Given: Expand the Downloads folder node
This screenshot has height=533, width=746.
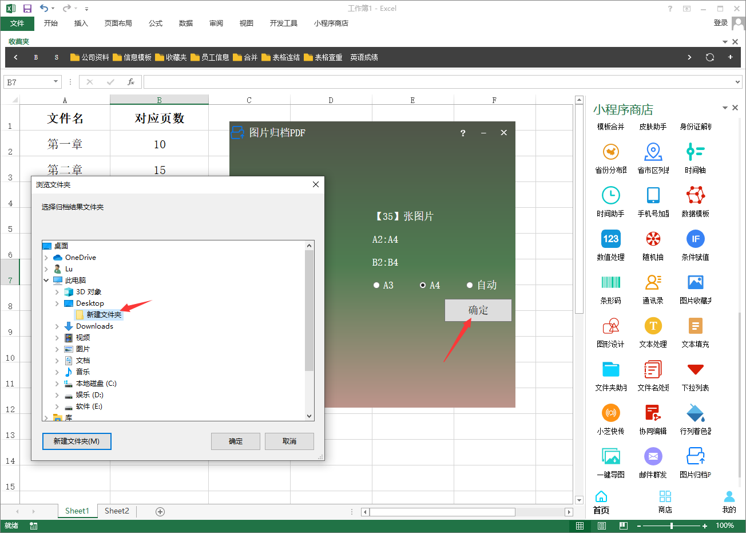Looking at the screenshot, I should 57,326.
